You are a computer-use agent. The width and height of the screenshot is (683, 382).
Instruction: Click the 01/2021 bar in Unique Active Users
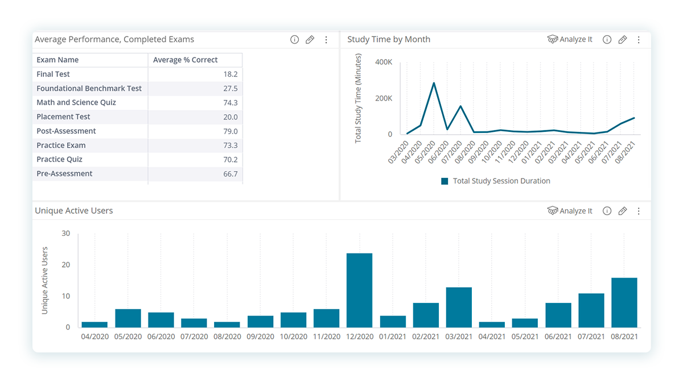click(x=393, y=322)
